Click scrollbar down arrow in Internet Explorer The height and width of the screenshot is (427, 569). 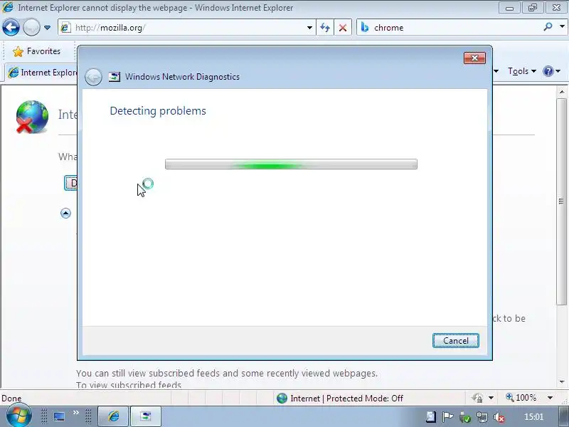point(562,382)
